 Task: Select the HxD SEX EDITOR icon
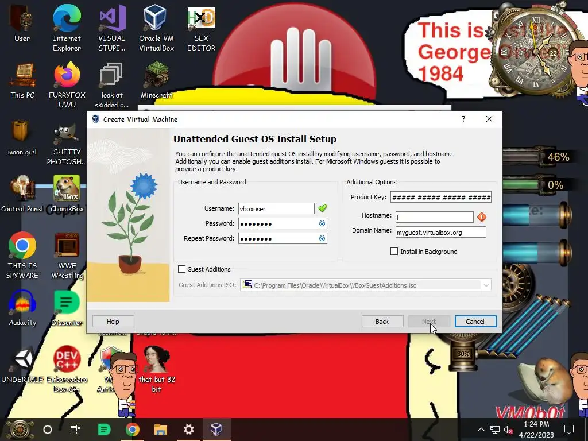point(202,28)
